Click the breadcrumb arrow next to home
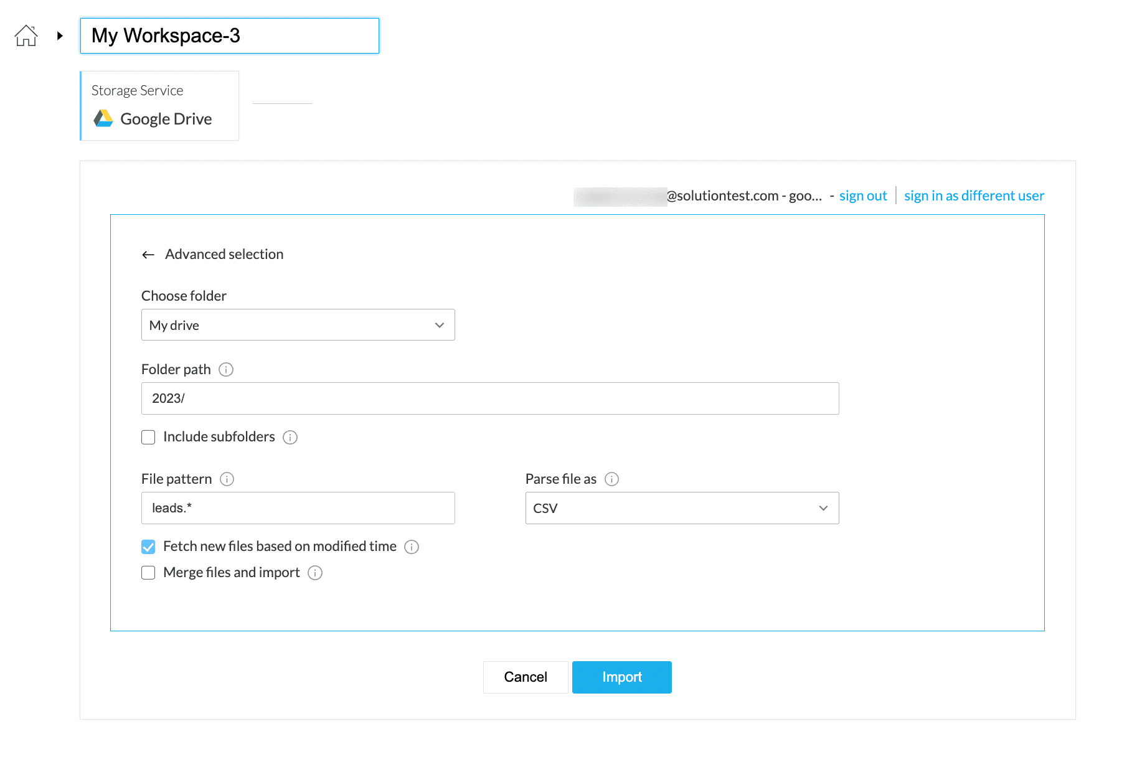 click(x=60, y=35)
